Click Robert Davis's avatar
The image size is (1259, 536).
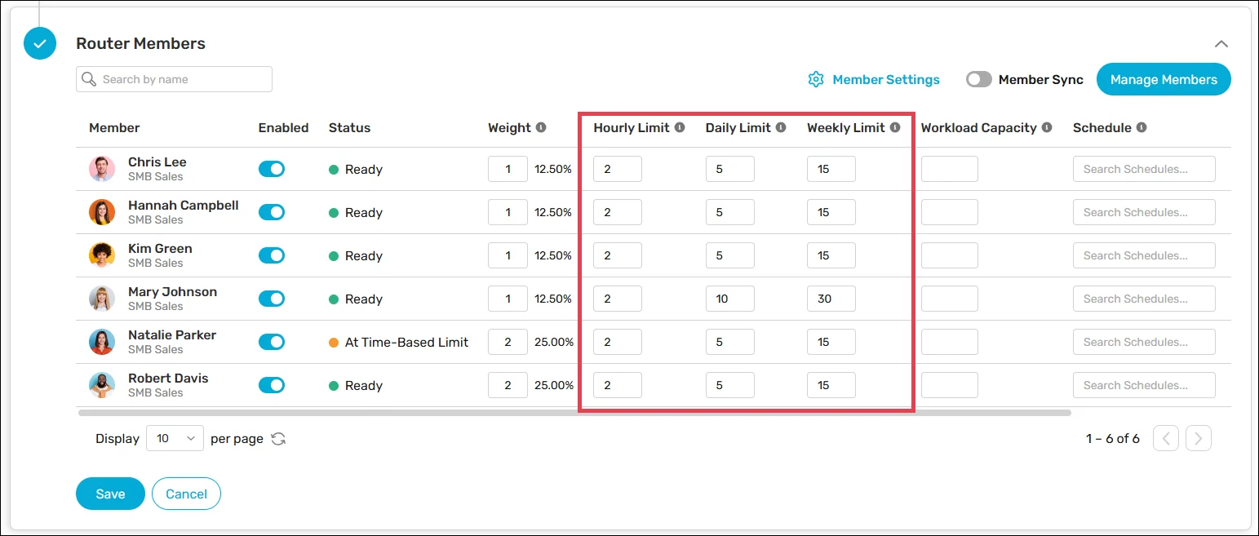[x=102, y=385]
